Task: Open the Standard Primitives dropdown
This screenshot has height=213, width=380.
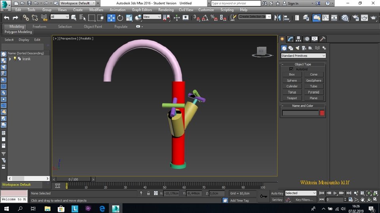Action: point(303,56)
